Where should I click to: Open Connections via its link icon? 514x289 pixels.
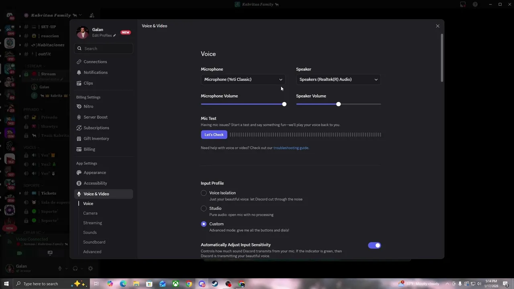(x=79, y=62)
